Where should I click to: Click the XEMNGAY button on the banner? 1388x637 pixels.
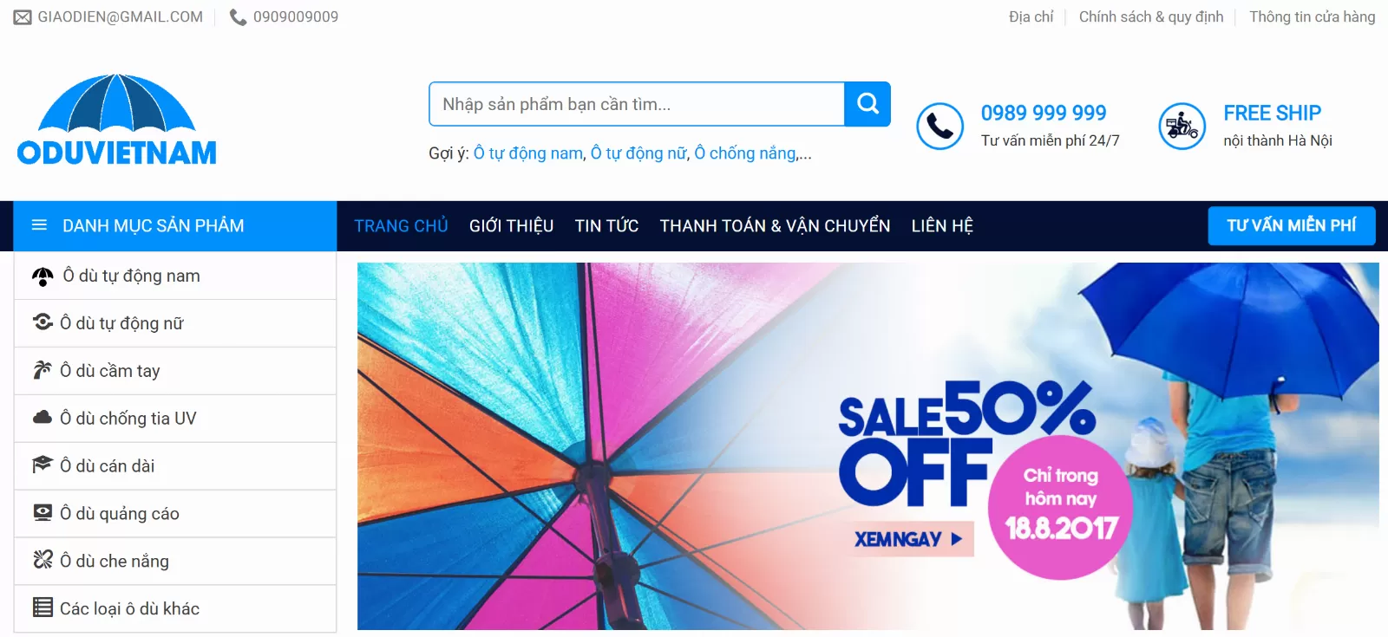pos(911,539)
